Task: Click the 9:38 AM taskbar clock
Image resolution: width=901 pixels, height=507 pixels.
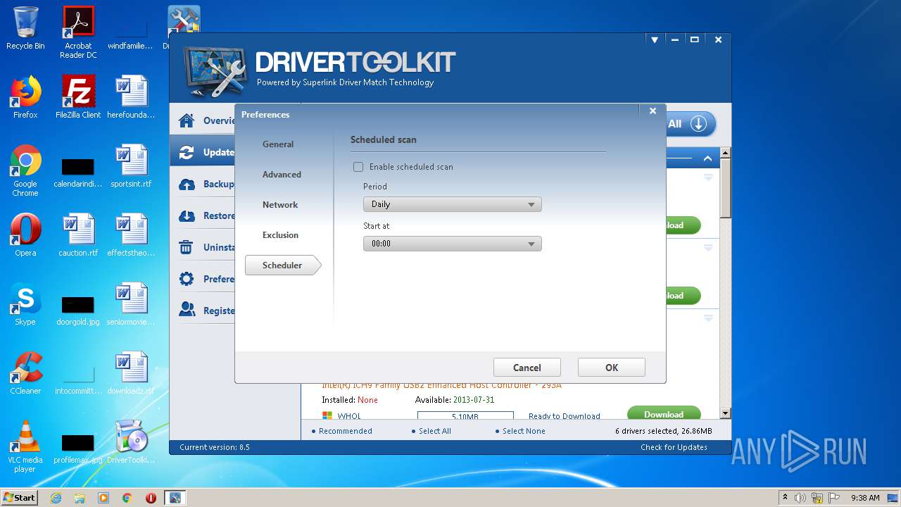Action: [865, 498]
